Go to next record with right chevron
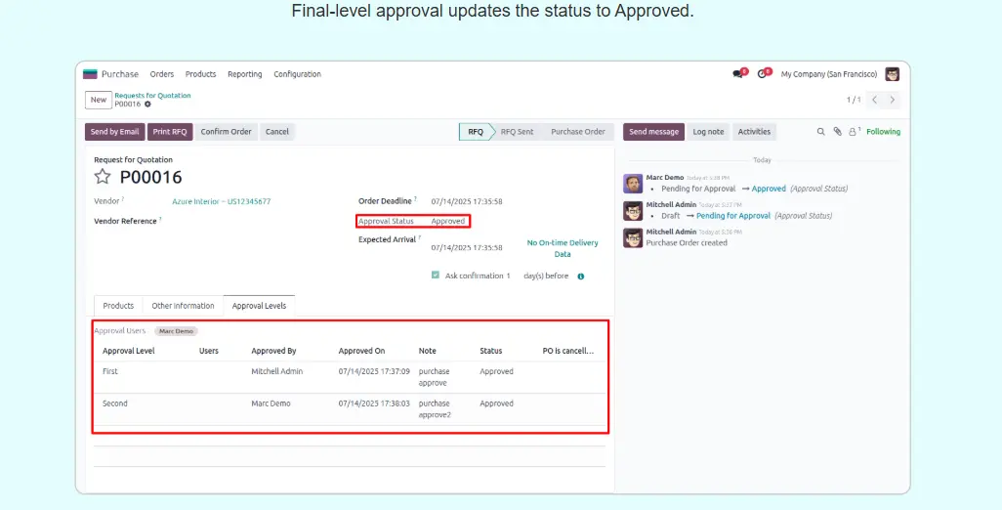The image size is (1002, 510). (893, 100)
